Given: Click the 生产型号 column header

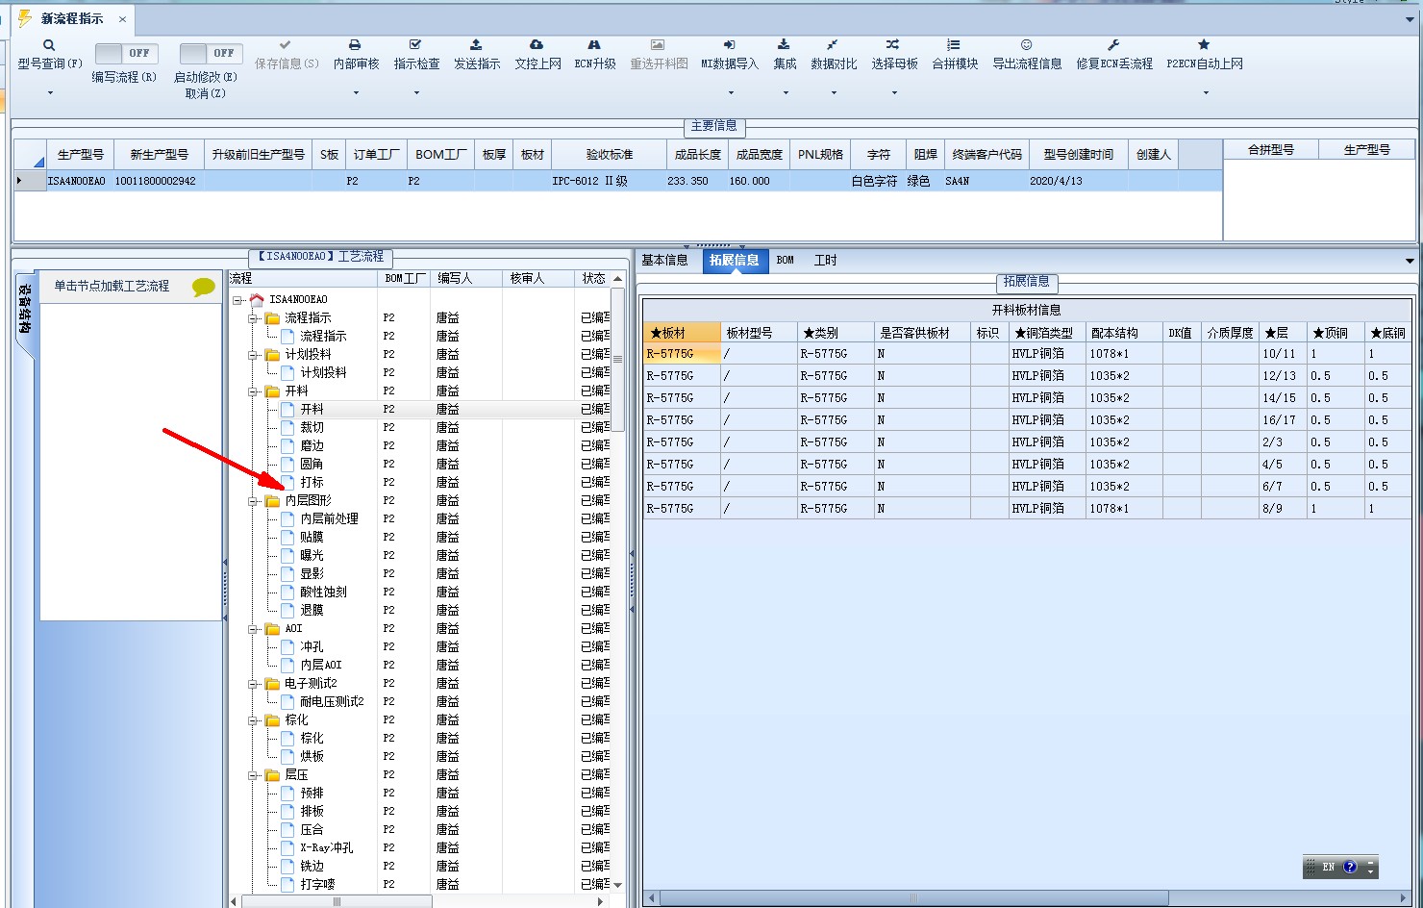Looking at the screenshot, I should tap(80, 154).
